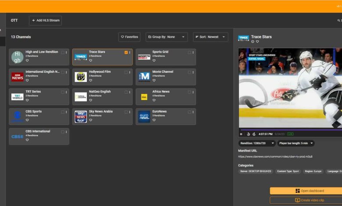Uncheck the Trace Stars channel checkbox
The image size is (342, 206).
click(126, 52)
